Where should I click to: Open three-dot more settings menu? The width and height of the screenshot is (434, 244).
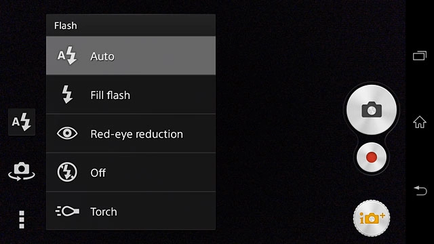pos(22,220)
